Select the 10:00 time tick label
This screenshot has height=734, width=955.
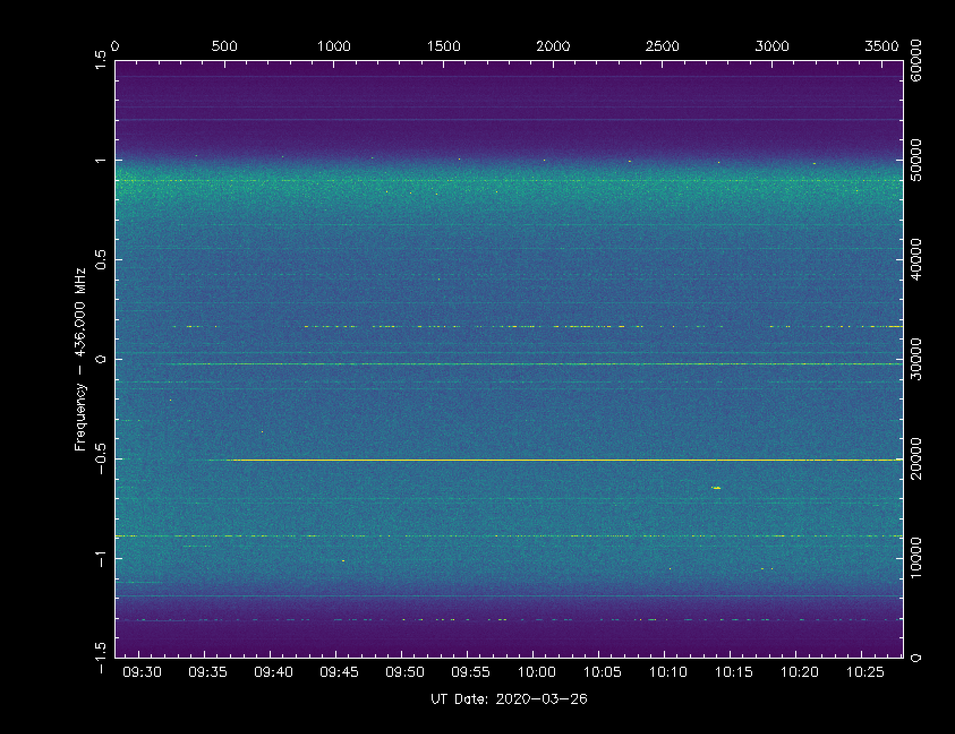pyautogui.click(x=537, y=672)
